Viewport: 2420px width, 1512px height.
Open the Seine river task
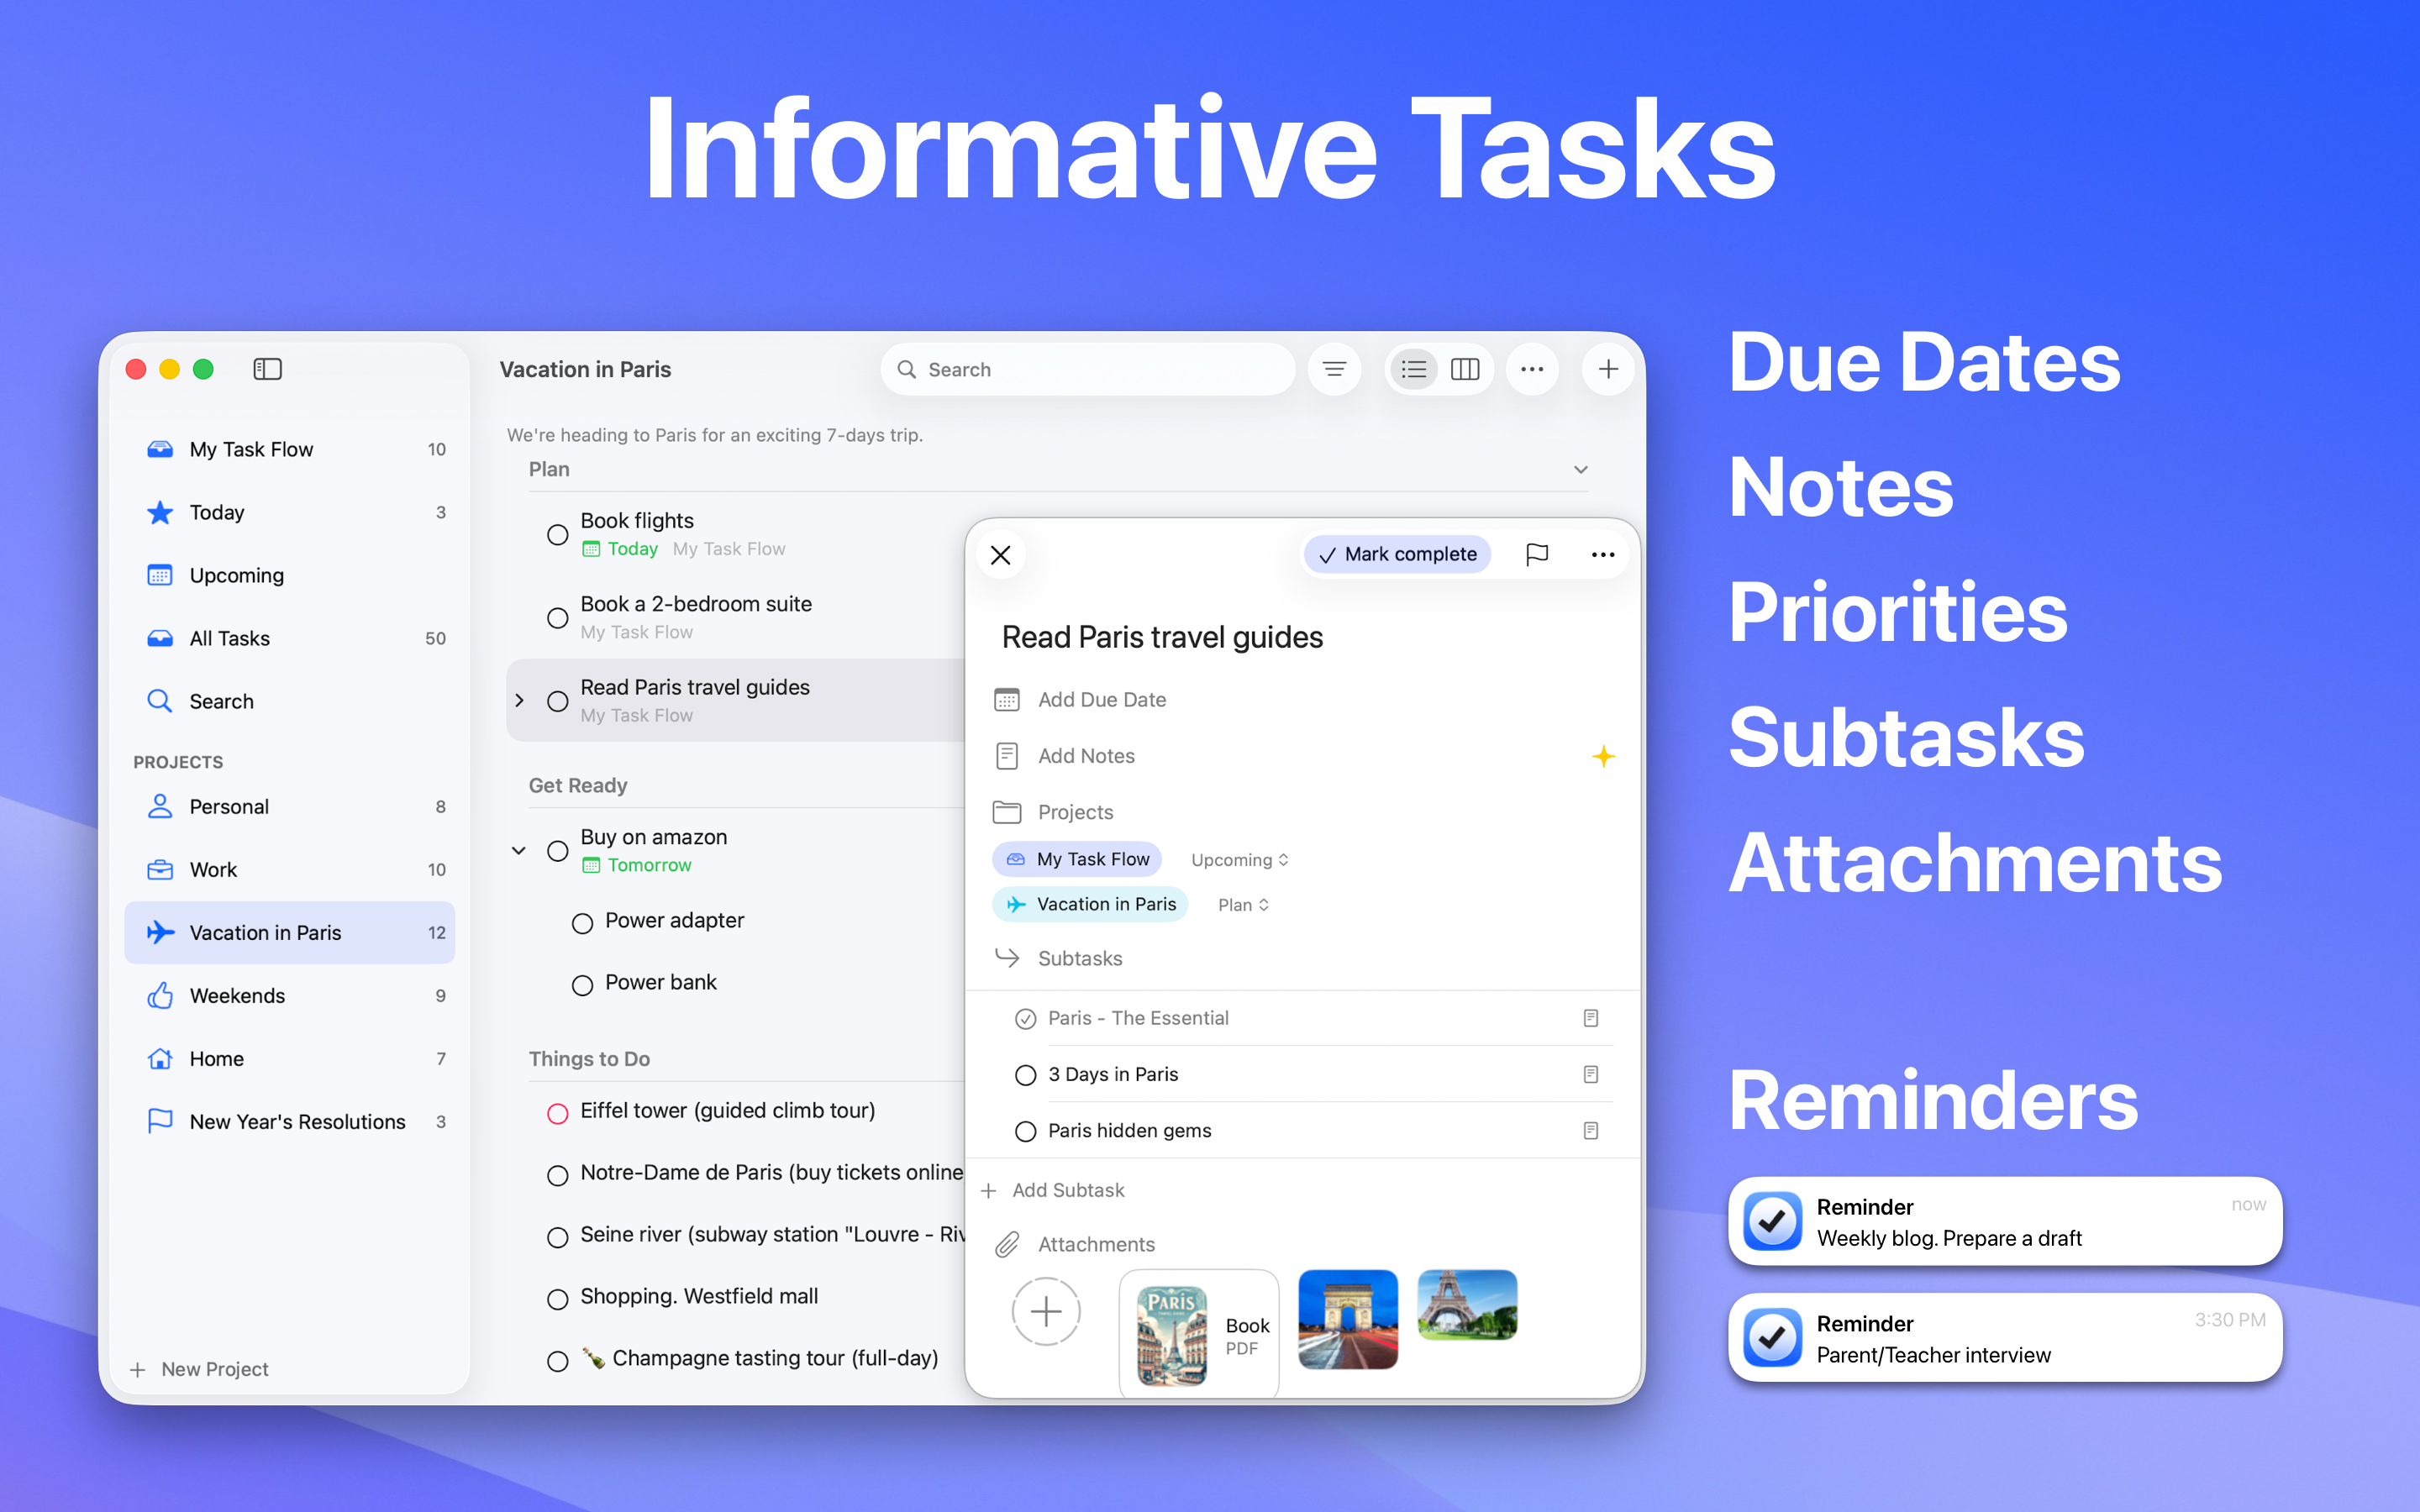[x=772, y=1234]
